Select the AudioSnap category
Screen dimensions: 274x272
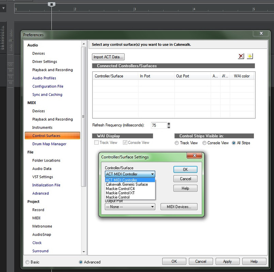(42, 235)
